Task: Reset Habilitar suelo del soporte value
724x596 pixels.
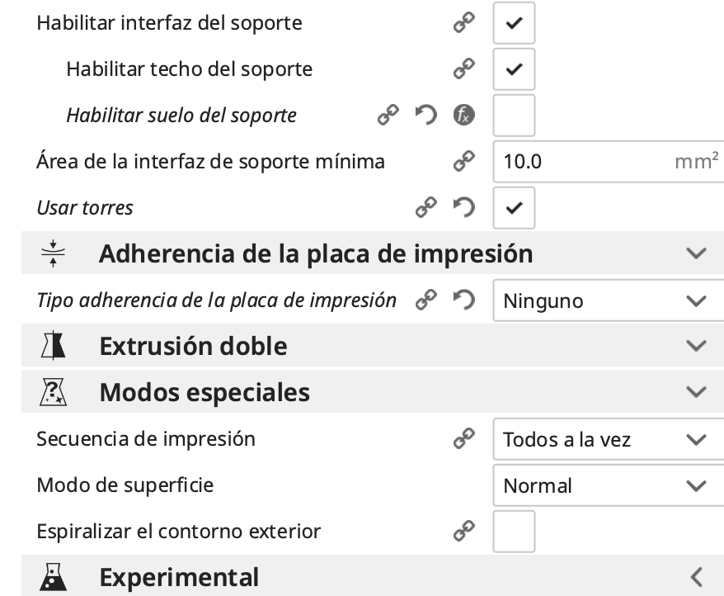Action: click(x=425, y=116)
